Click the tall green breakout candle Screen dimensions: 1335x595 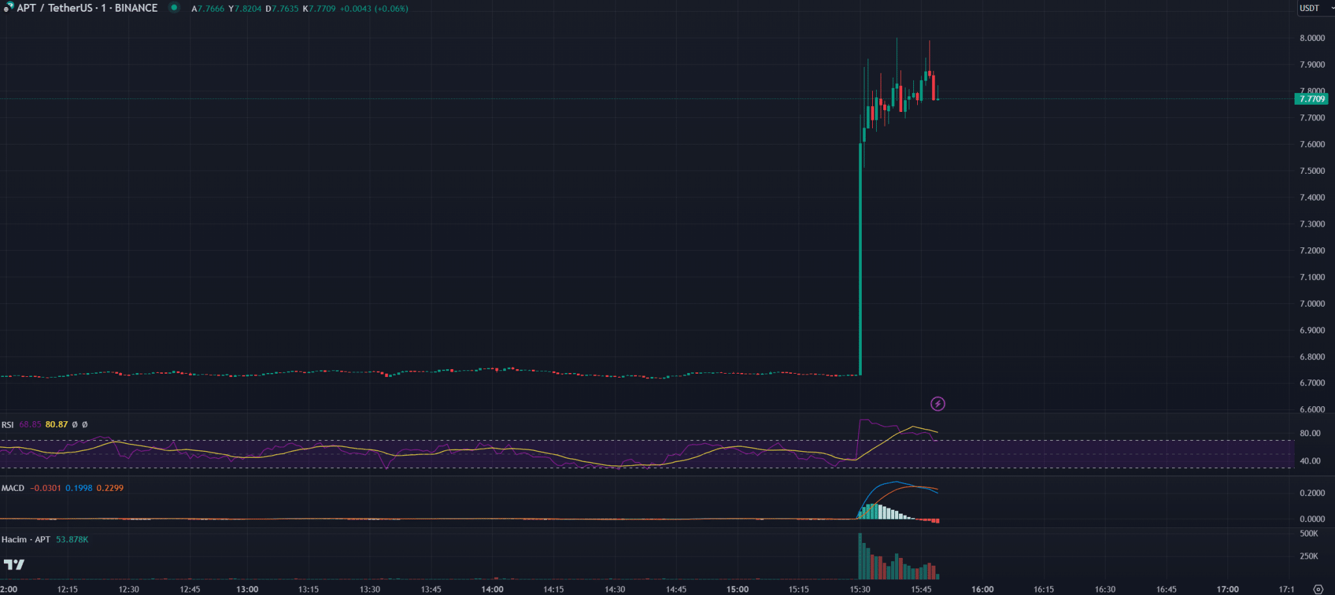[x=860, y=260]
